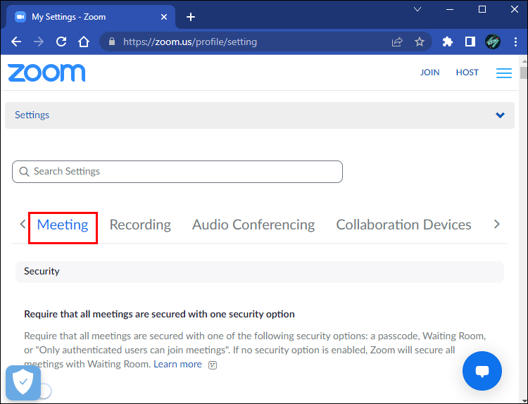
Task: Click the share page icon
Action: [398, 42]
